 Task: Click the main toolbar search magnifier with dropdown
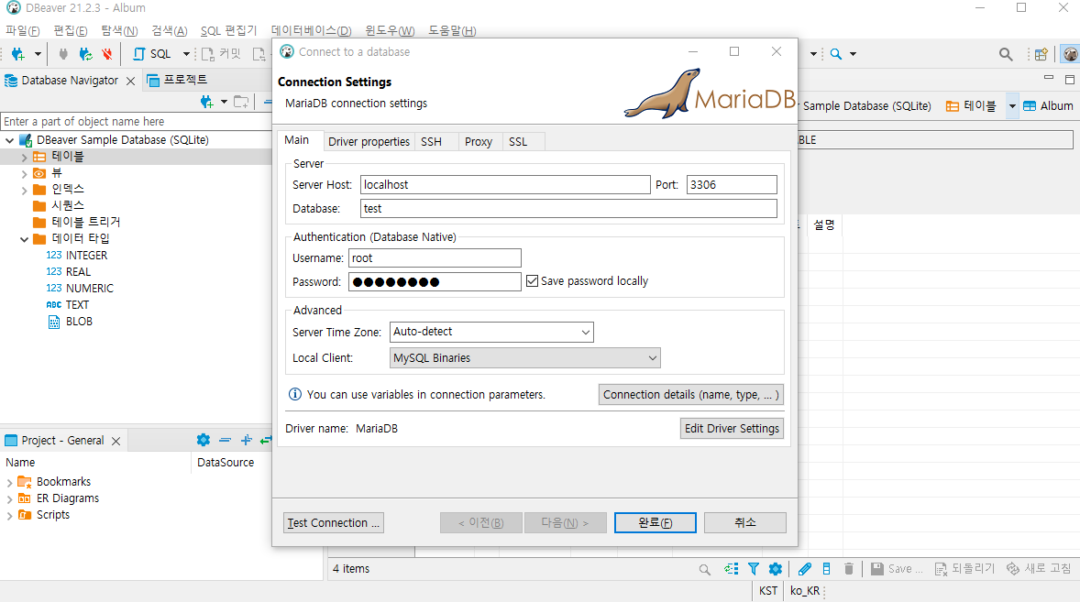pos(835,54)
